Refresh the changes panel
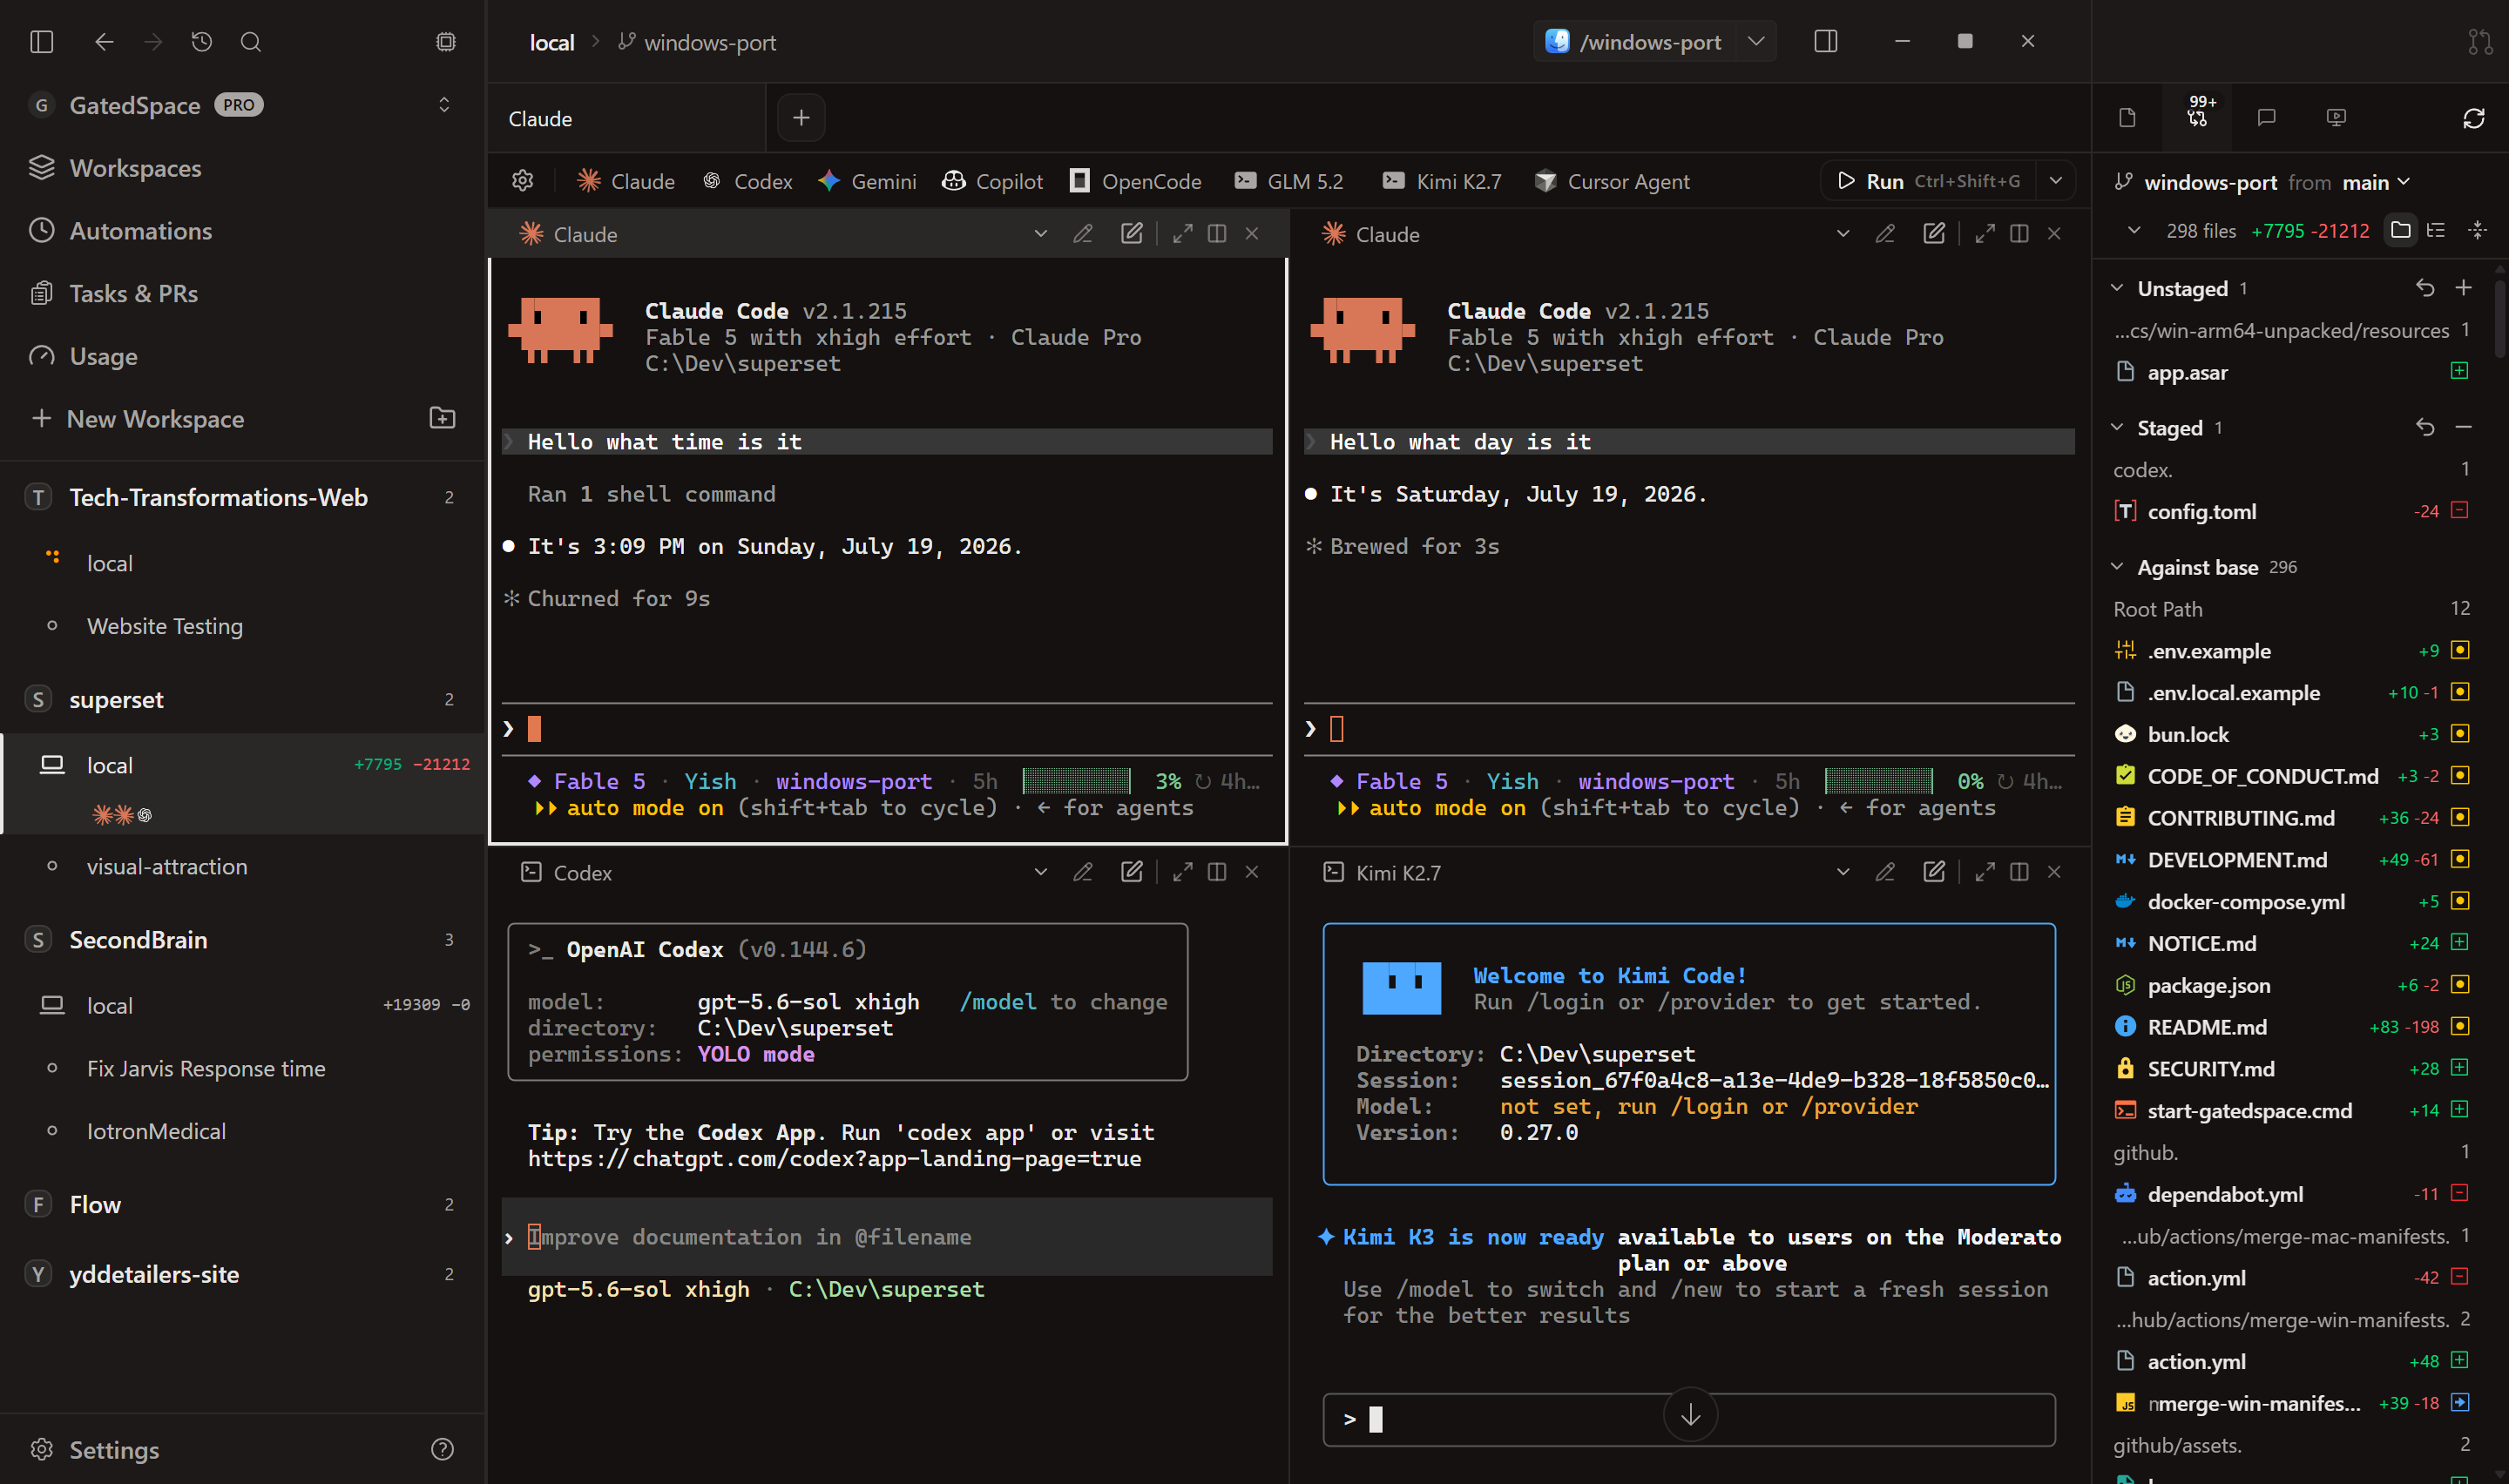 pos(2473,119)
